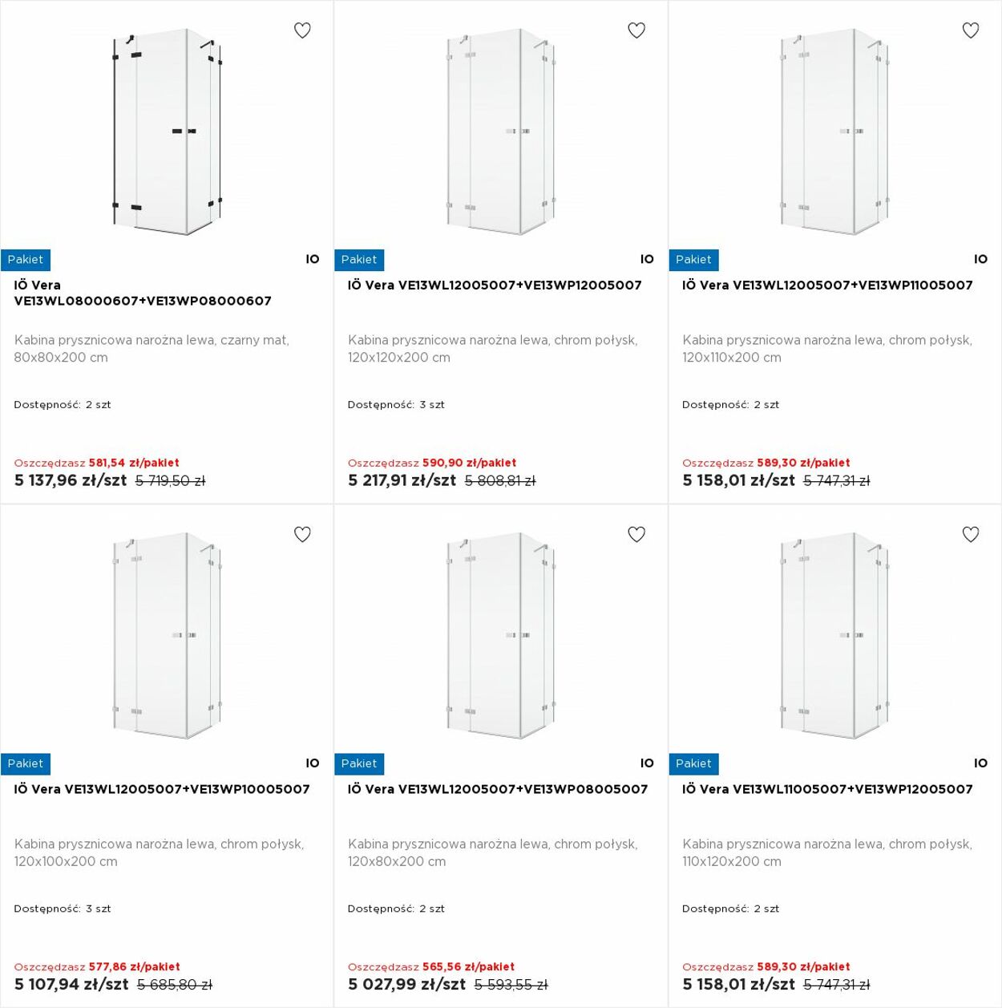Click heart icon on 120x80x200 cabin
The image size is (1002, 1008).
click(636, 534)
